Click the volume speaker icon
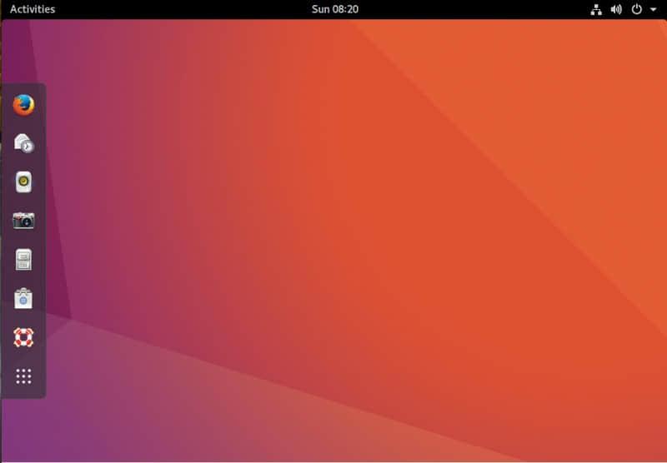The width and height of the screenshot is (667, 463). 616,9
